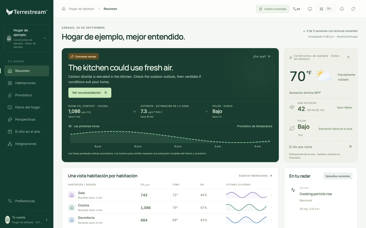366x228 pixels.
Task: Click the Preferencias sliders icon
Action: [10, 201]
